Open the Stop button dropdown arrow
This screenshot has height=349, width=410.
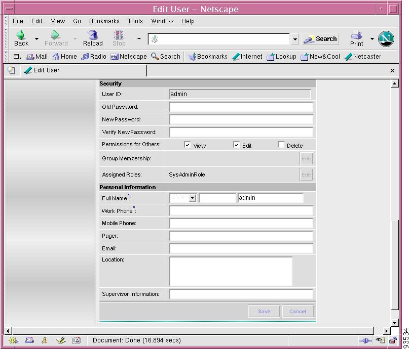(139, 38)
